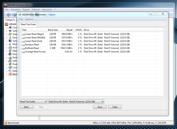Click the drive icon beside Average Read Access

pos(23,52)
